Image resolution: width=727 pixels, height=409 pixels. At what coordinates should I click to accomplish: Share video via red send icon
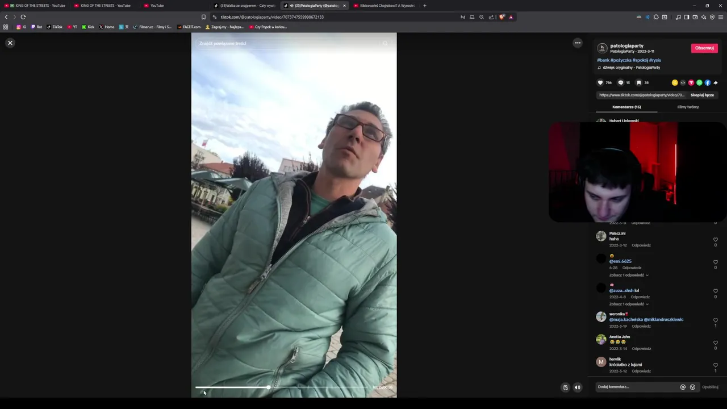[x=691, y=82]
